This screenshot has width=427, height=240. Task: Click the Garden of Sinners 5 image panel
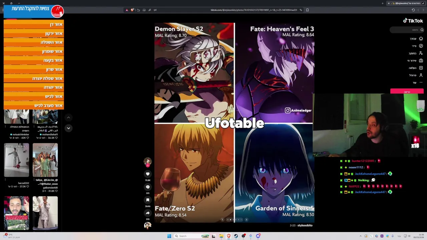pyautogui.click(x=275, y=173)
